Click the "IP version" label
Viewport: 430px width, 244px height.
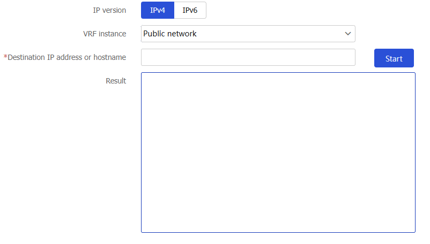coord(109,10)
